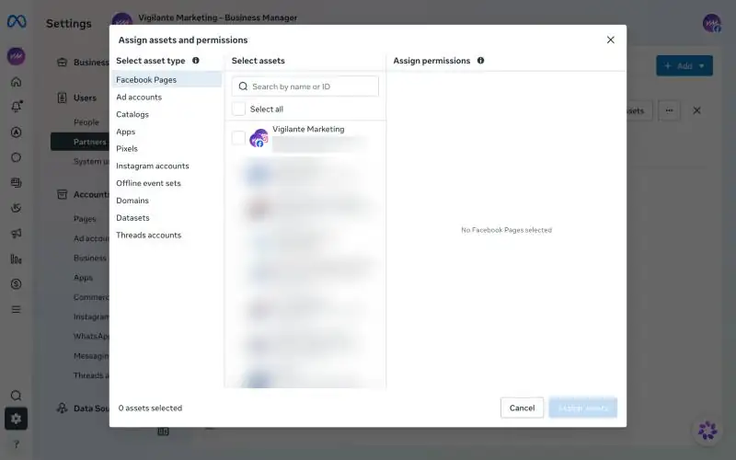The width and height of the screenshot is (736, 460).
Task: Open Settings gear icon in sidebar
Action: coord(16,419)
